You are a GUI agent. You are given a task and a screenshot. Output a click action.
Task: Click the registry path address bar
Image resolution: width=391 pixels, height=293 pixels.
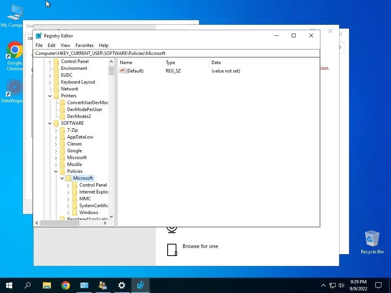(x=176, y=53)
